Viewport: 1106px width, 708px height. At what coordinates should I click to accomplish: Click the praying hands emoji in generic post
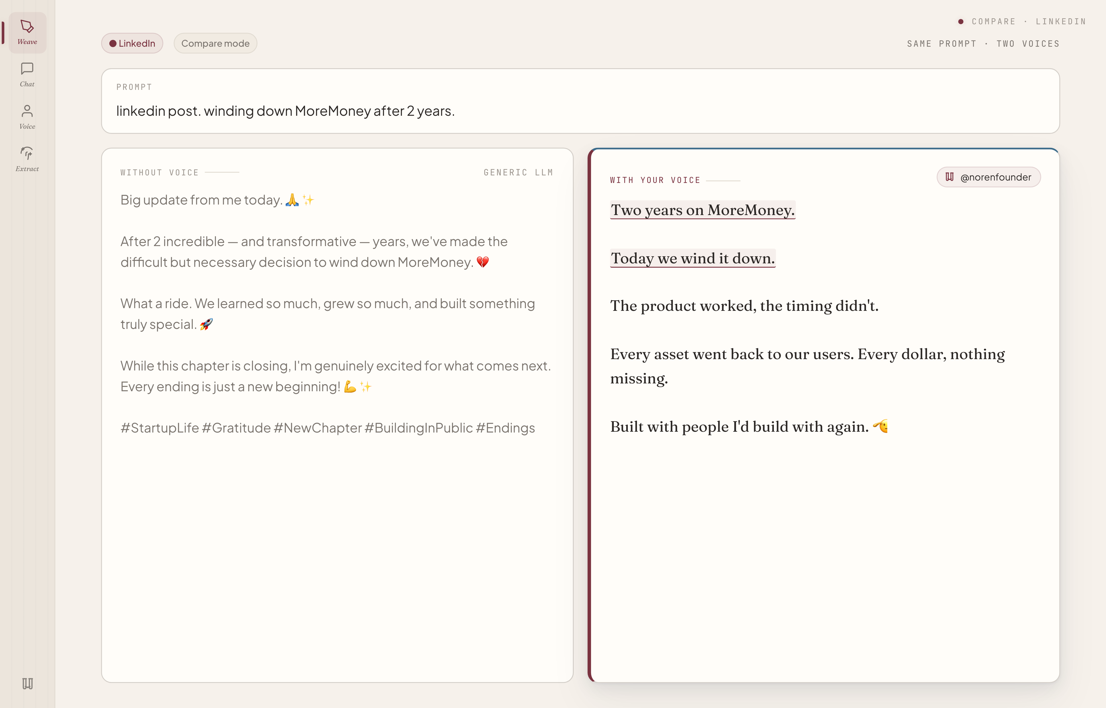pos(292,200)
